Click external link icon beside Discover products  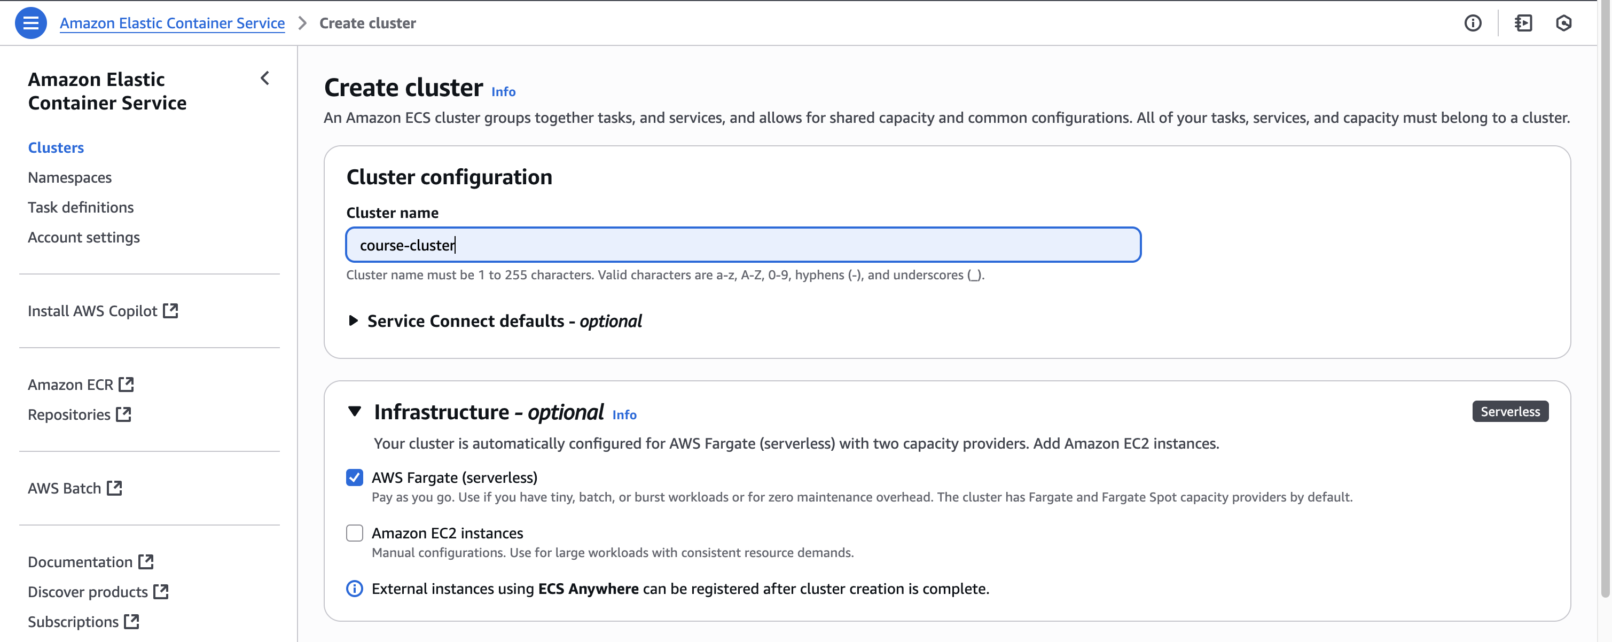coord(161,591)
